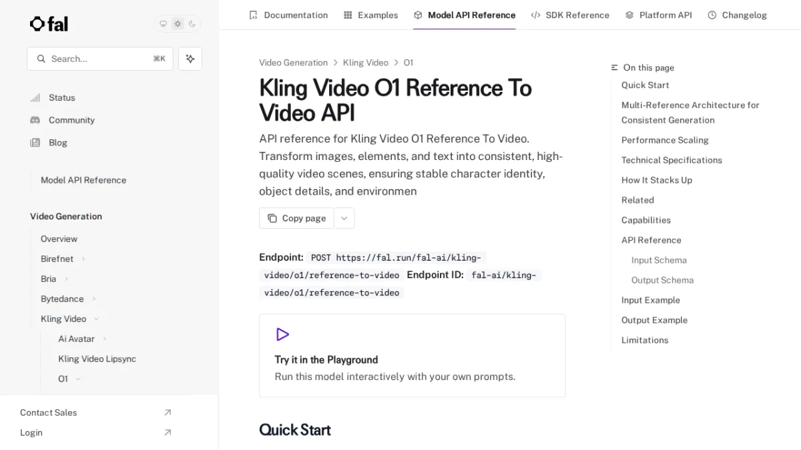Click the Playground play icon

tap(282, 335)
